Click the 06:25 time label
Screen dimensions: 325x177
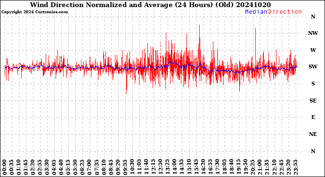pyautogui.click(x=83, y=167)
